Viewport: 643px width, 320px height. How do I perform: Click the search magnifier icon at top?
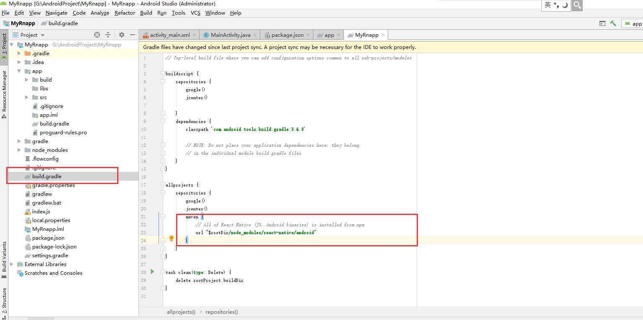click(x=577, y=5)
